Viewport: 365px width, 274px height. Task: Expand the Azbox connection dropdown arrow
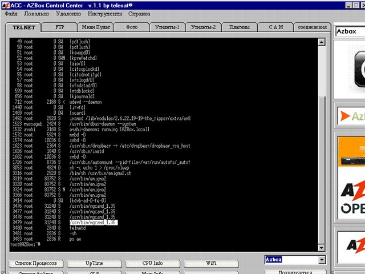pos(322,260)
